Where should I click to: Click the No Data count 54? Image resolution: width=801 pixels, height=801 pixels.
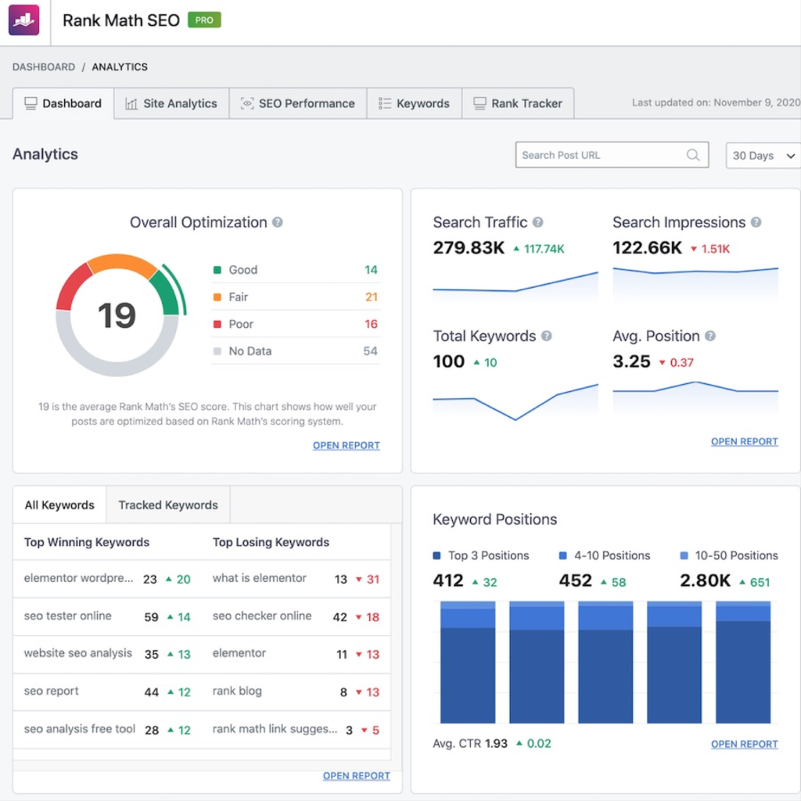(370, 351)
